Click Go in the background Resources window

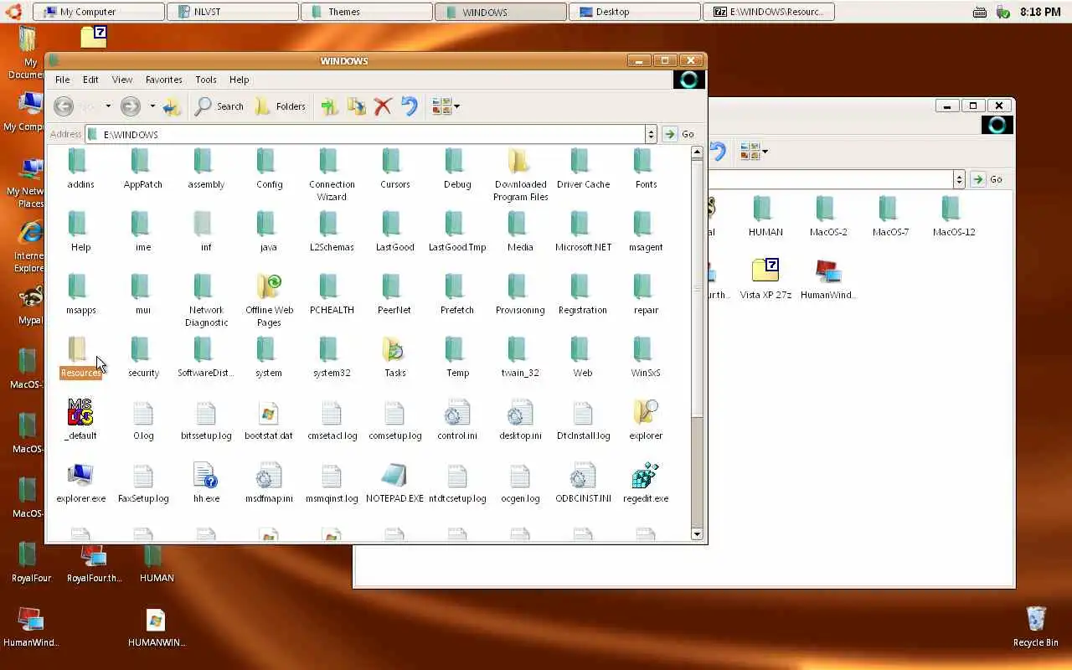click(x=987, y=179)
